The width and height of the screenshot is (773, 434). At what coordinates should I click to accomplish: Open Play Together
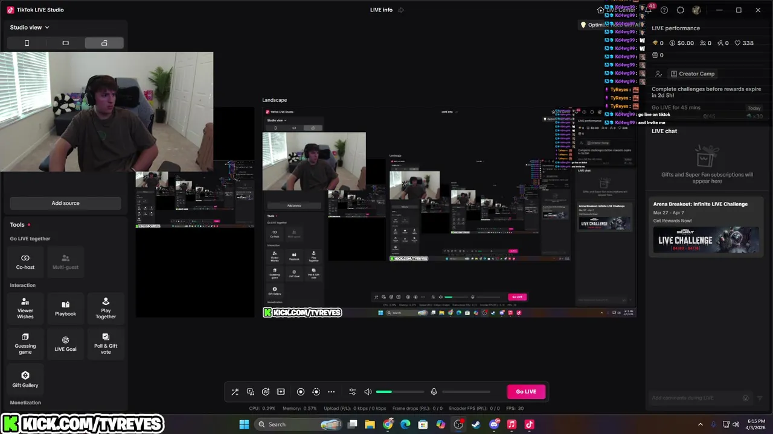pos(106,308)
